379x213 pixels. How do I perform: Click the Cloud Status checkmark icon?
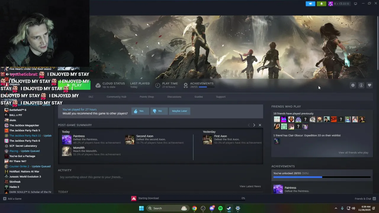98,85
